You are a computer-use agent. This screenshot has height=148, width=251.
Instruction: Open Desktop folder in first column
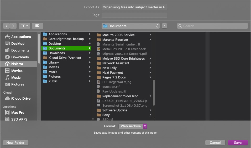tap(66, 44)
